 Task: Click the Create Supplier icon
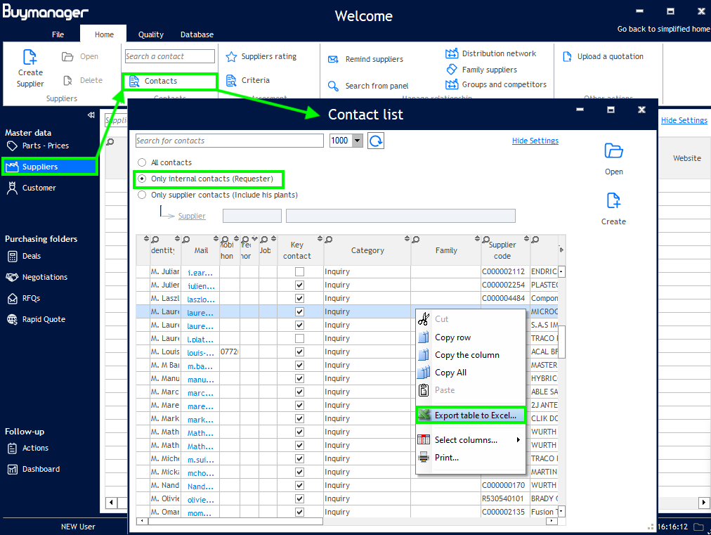(x=30, y=58)
